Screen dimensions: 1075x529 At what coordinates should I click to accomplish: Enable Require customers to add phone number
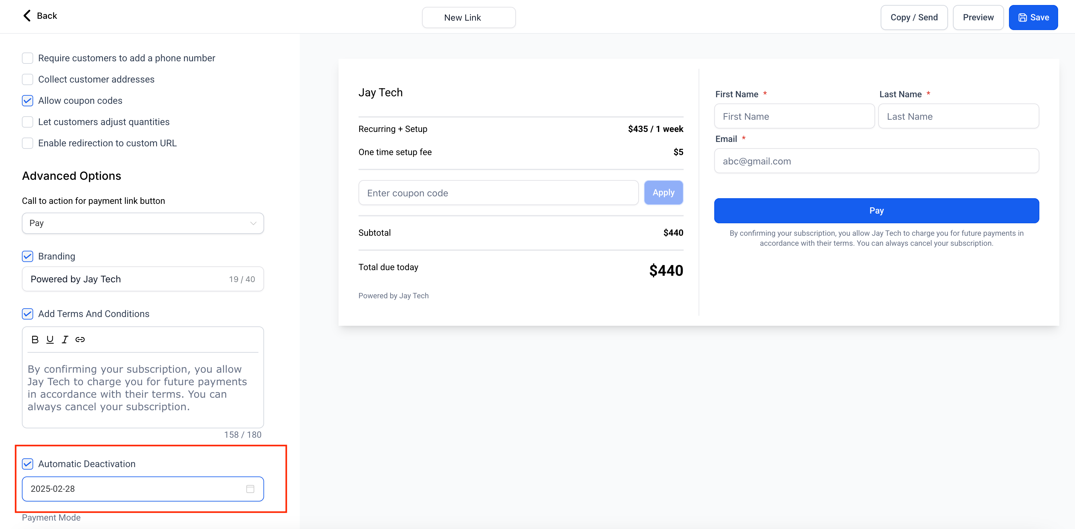pos(28,58)
